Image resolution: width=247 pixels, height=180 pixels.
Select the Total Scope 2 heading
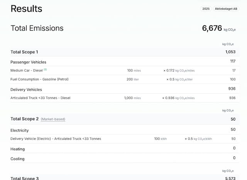tap(24, 119)
